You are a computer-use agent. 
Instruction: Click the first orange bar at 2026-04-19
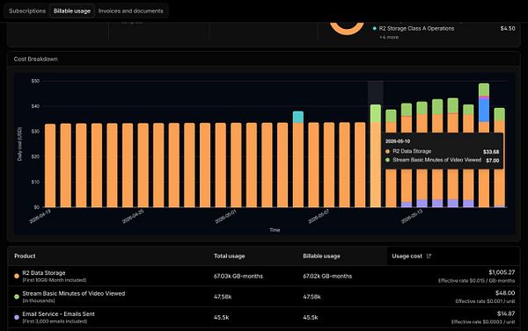50,165
